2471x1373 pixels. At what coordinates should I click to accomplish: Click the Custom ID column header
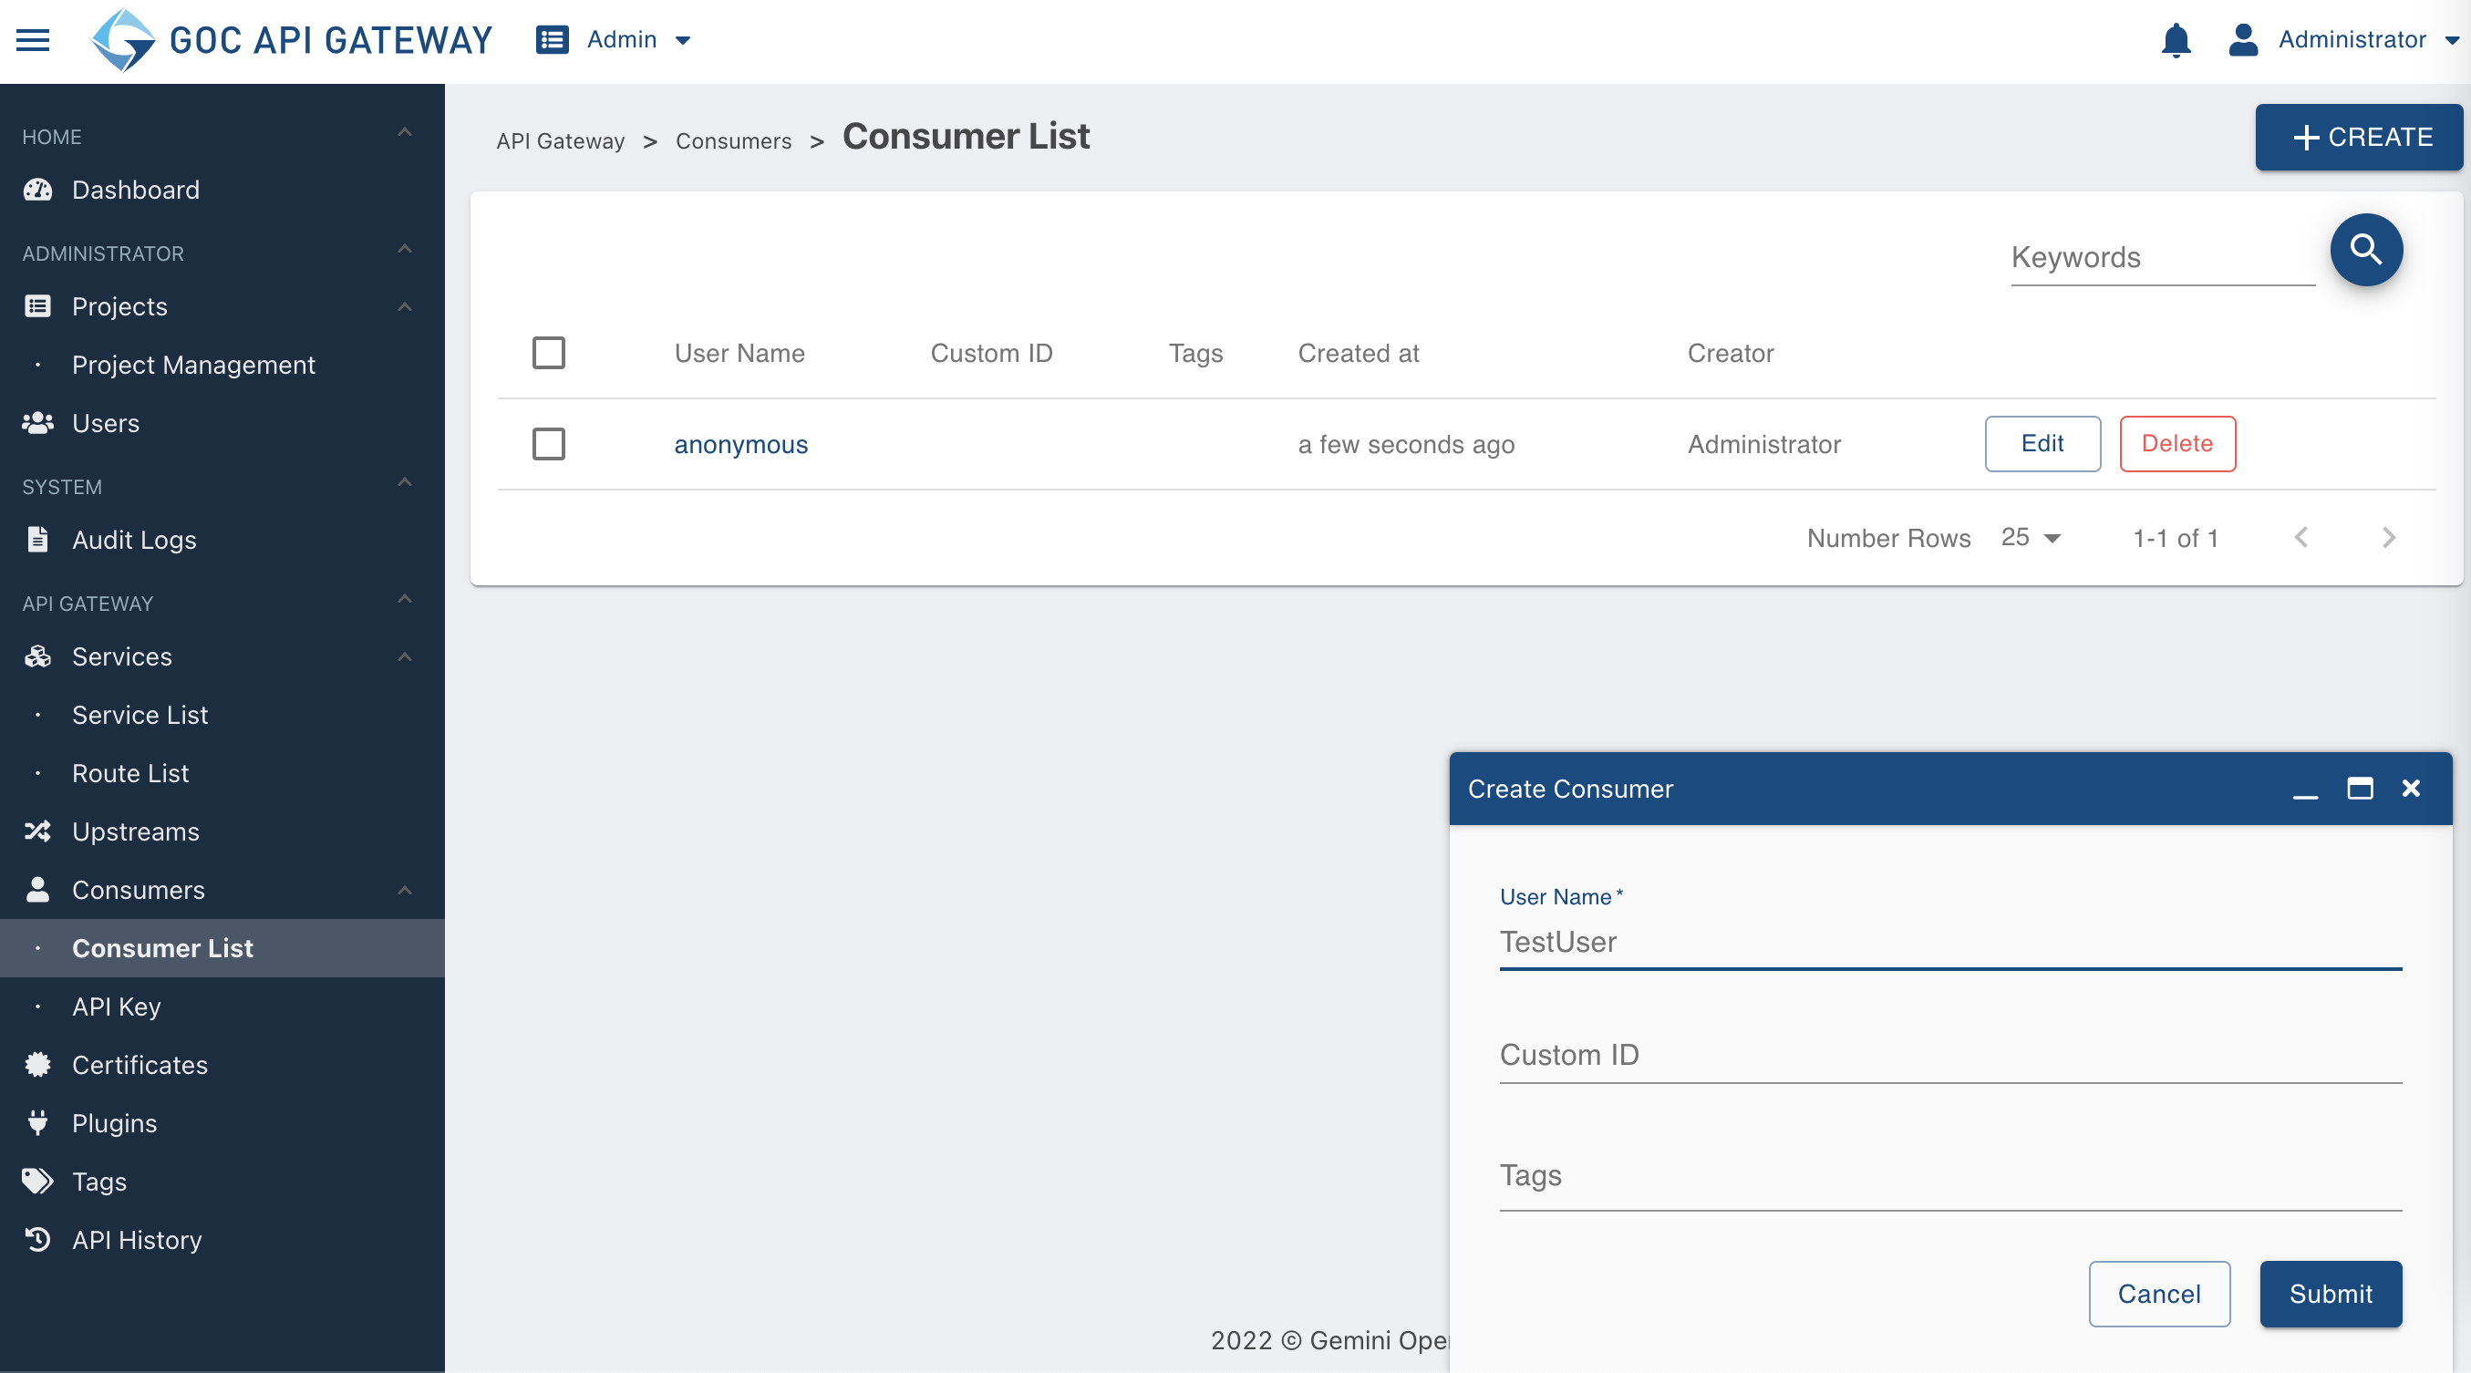click(x=992, y=354)
